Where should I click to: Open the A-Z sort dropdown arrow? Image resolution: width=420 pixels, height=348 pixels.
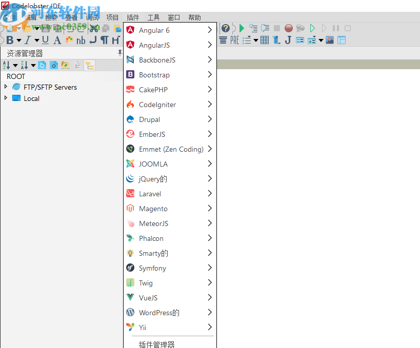click(15, 65)
